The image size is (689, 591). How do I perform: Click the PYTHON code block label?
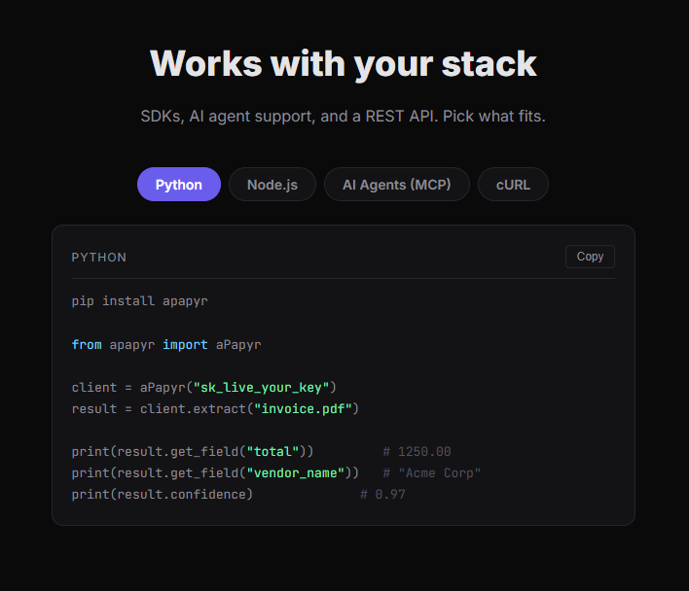coord(99,258)
